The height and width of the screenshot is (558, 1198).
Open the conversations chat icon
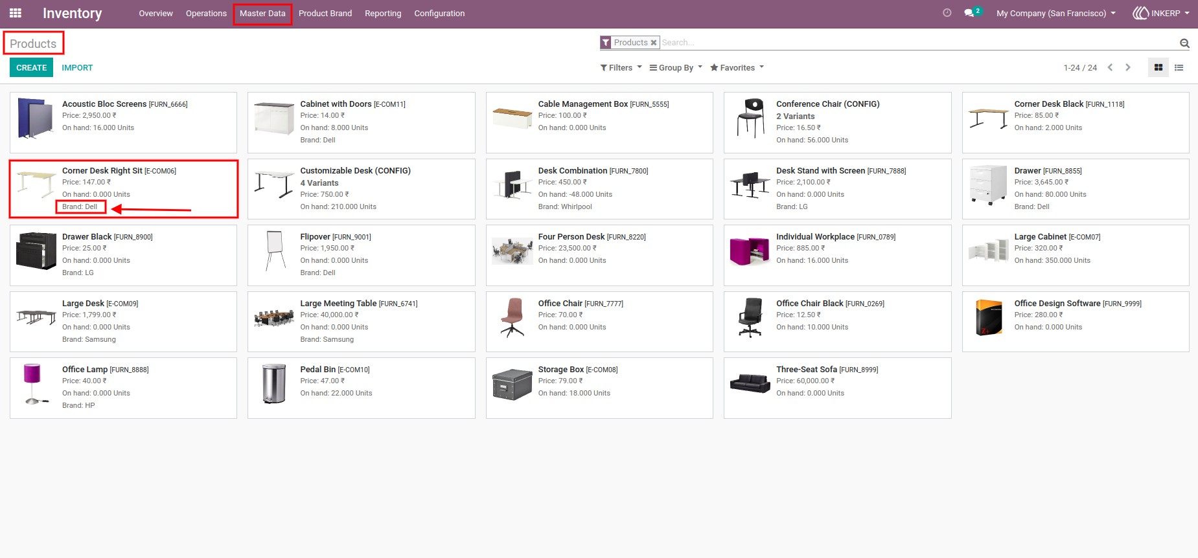click(x=969, y=13)
